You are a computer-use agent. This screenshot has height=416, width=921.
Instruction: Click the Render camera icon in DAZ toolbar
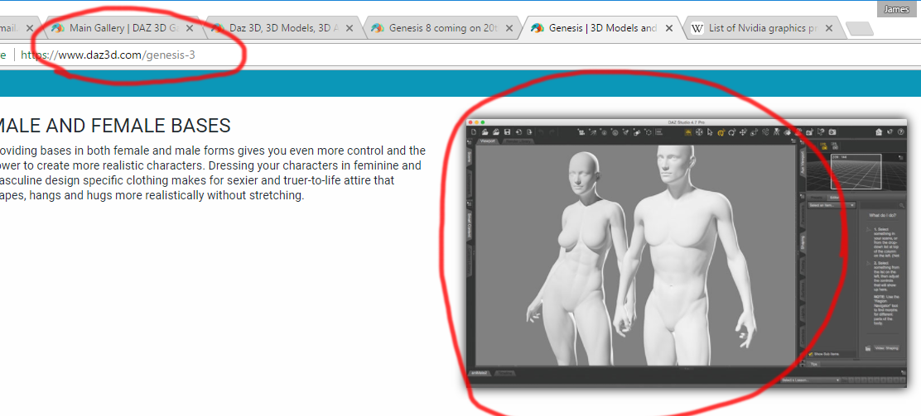point(832,132)
